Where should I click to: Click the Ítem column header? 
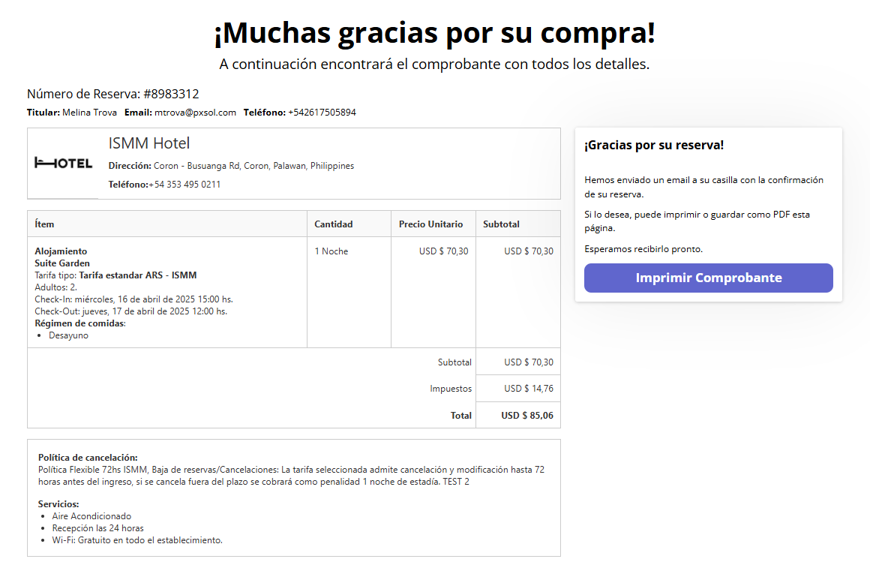44,224
